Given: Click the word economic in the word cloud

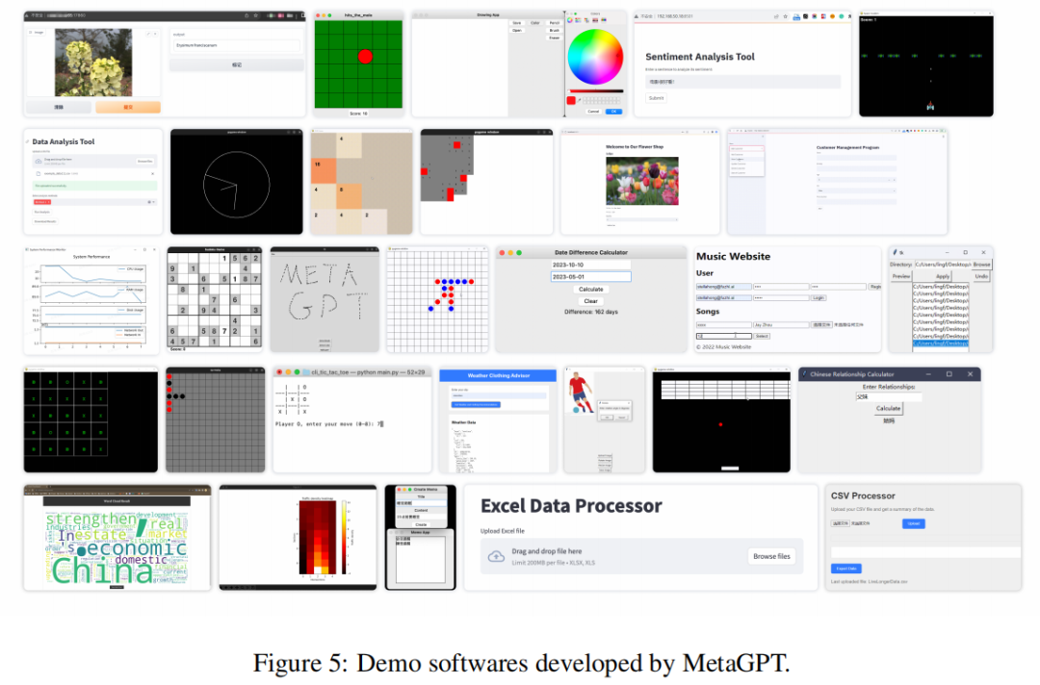Looking at the screenshot, I should coord(136,547).
